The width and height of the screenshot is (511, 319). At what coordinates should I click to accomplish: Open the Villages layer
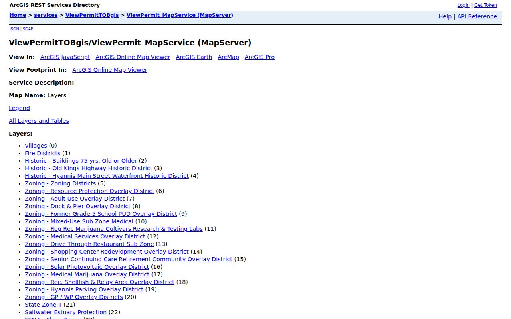[36, 146]
